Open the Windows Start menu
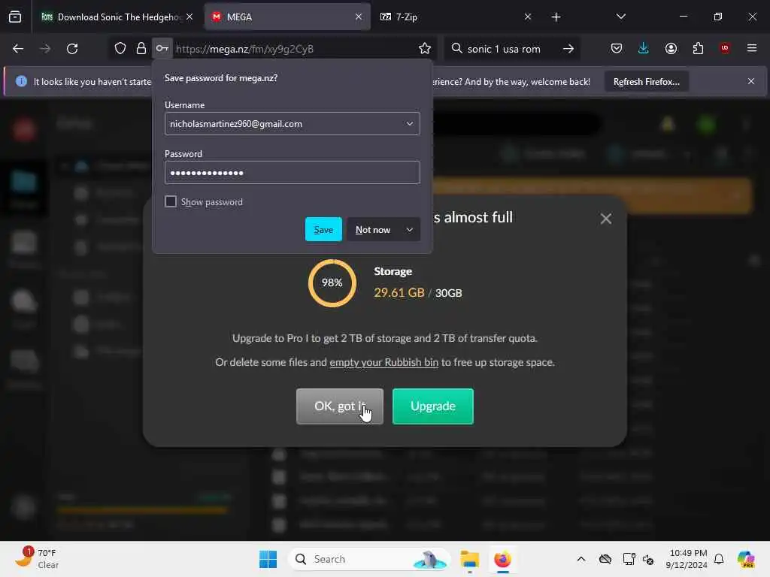 268,559
